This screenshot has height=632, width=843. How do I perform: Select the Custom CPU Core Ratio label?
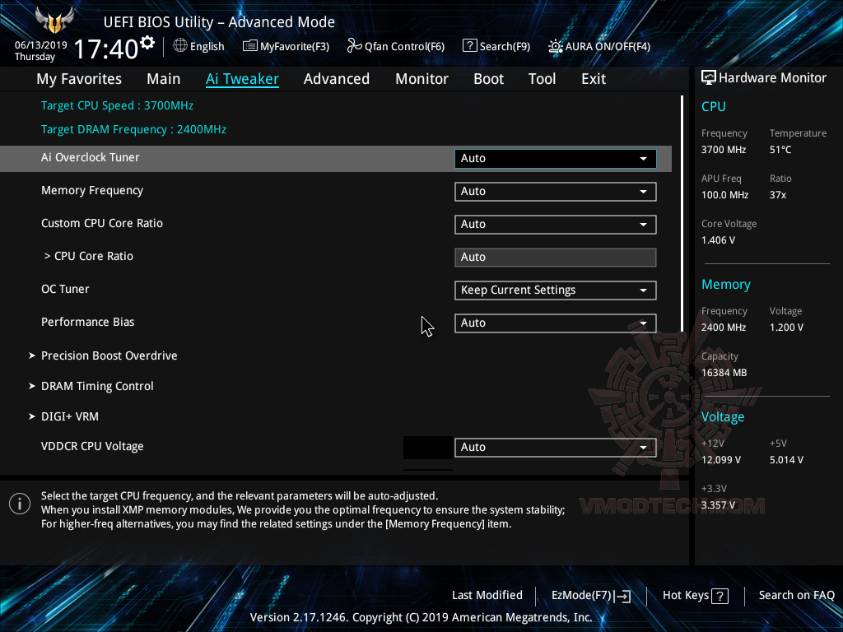coord(102,224)
